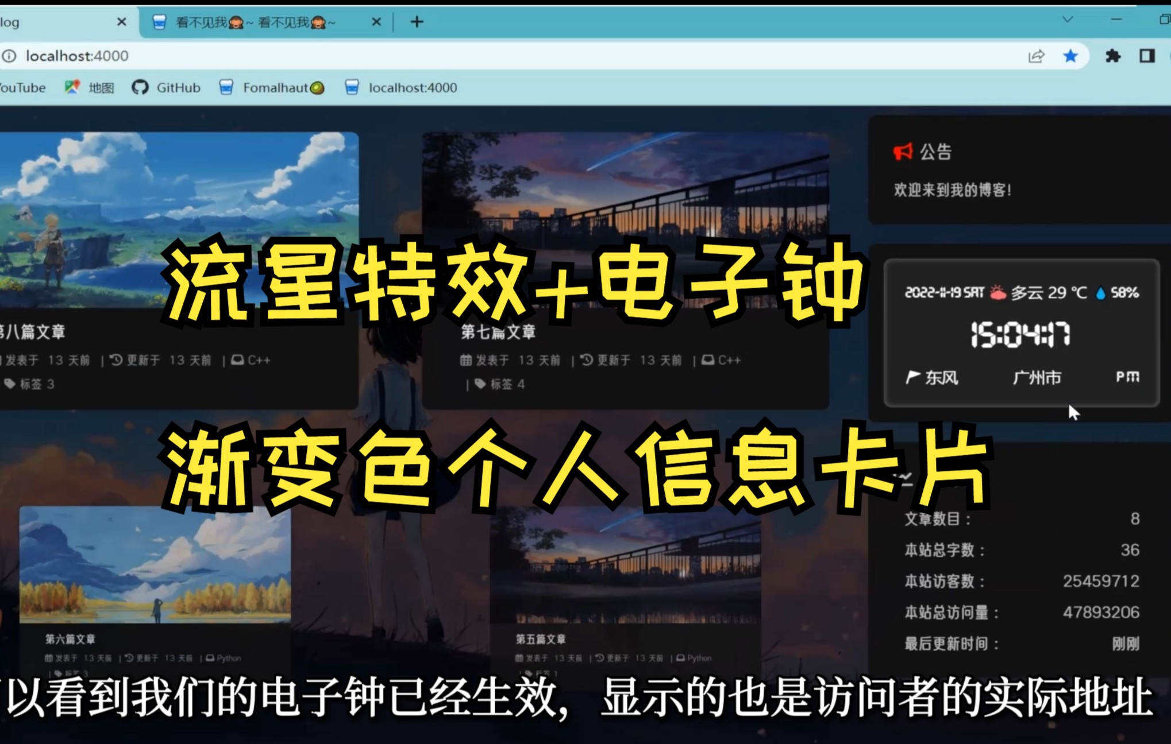Viewport: 1171px width, 744px height.
Task: Open the GitHub bookmark
Action: [x=167, y=88]
